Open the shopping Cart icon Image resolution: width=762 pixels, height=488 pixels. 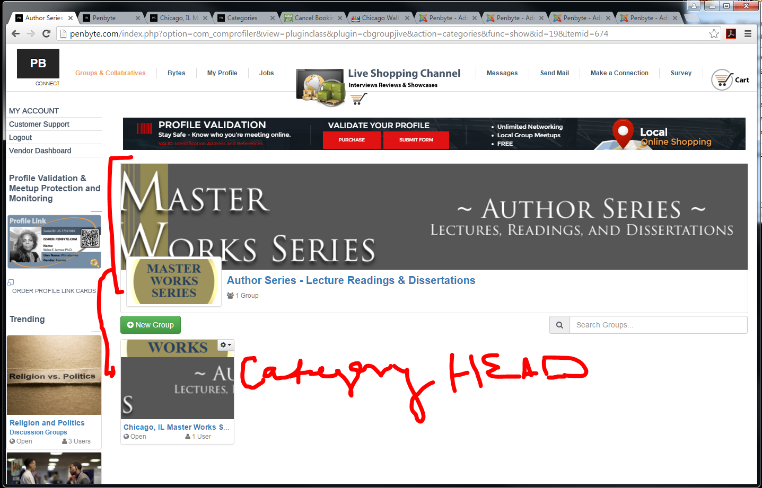tap(730, 79)
